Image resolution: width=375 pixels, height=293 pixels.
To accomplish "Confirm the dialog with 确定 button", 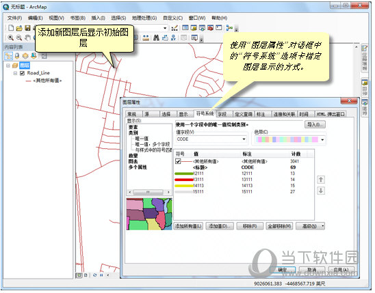I will [283, 270].
